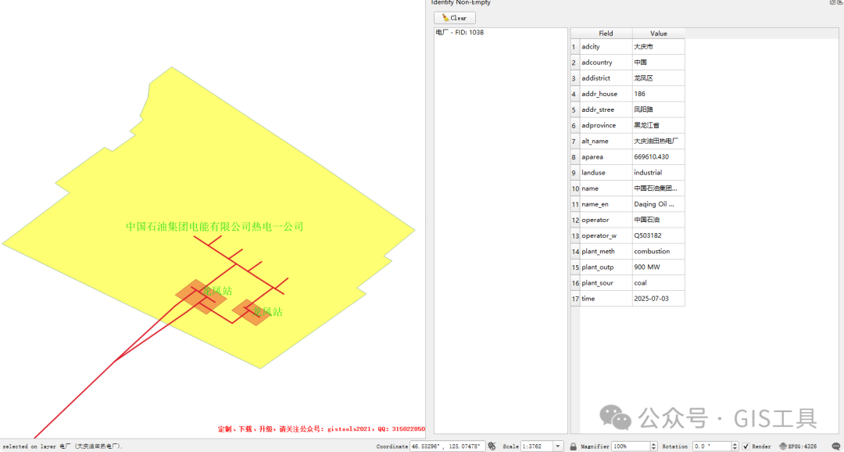Screen dimensions: 844x452
Task: Select the value combustion
Action: click(x=658, y=251)
